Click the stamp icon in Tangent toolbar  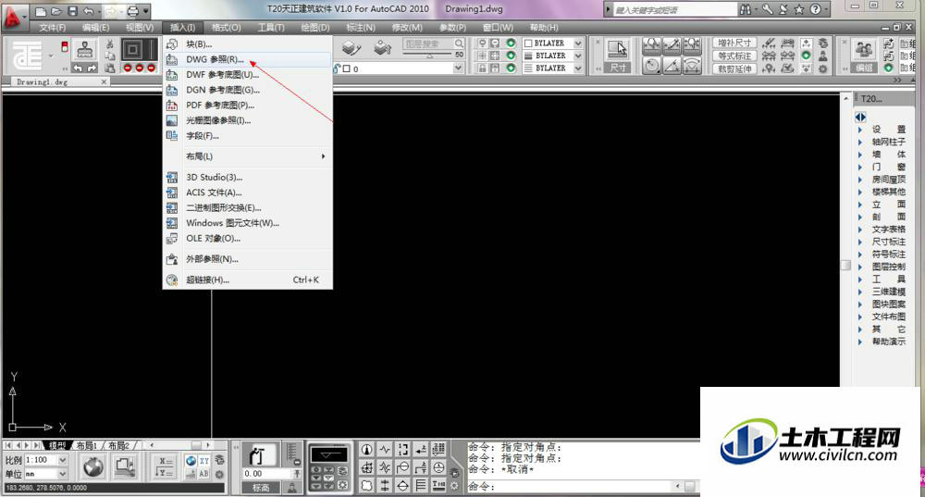point(85,49)
